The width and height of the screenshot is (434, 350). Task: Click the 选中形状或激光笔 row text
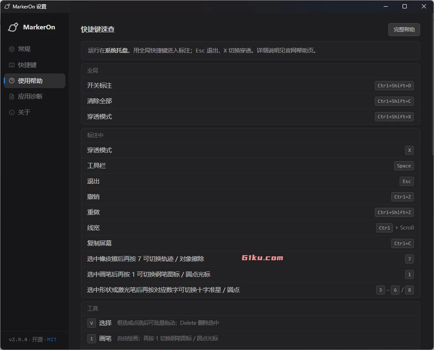pyautogui.click(x=163, y=290)
